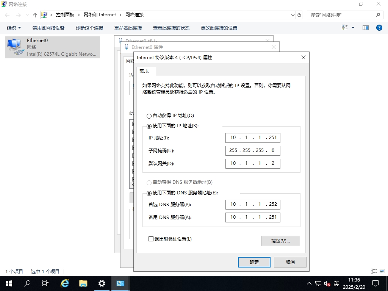Click the refresh icon in address bar

tap(299, 15)
